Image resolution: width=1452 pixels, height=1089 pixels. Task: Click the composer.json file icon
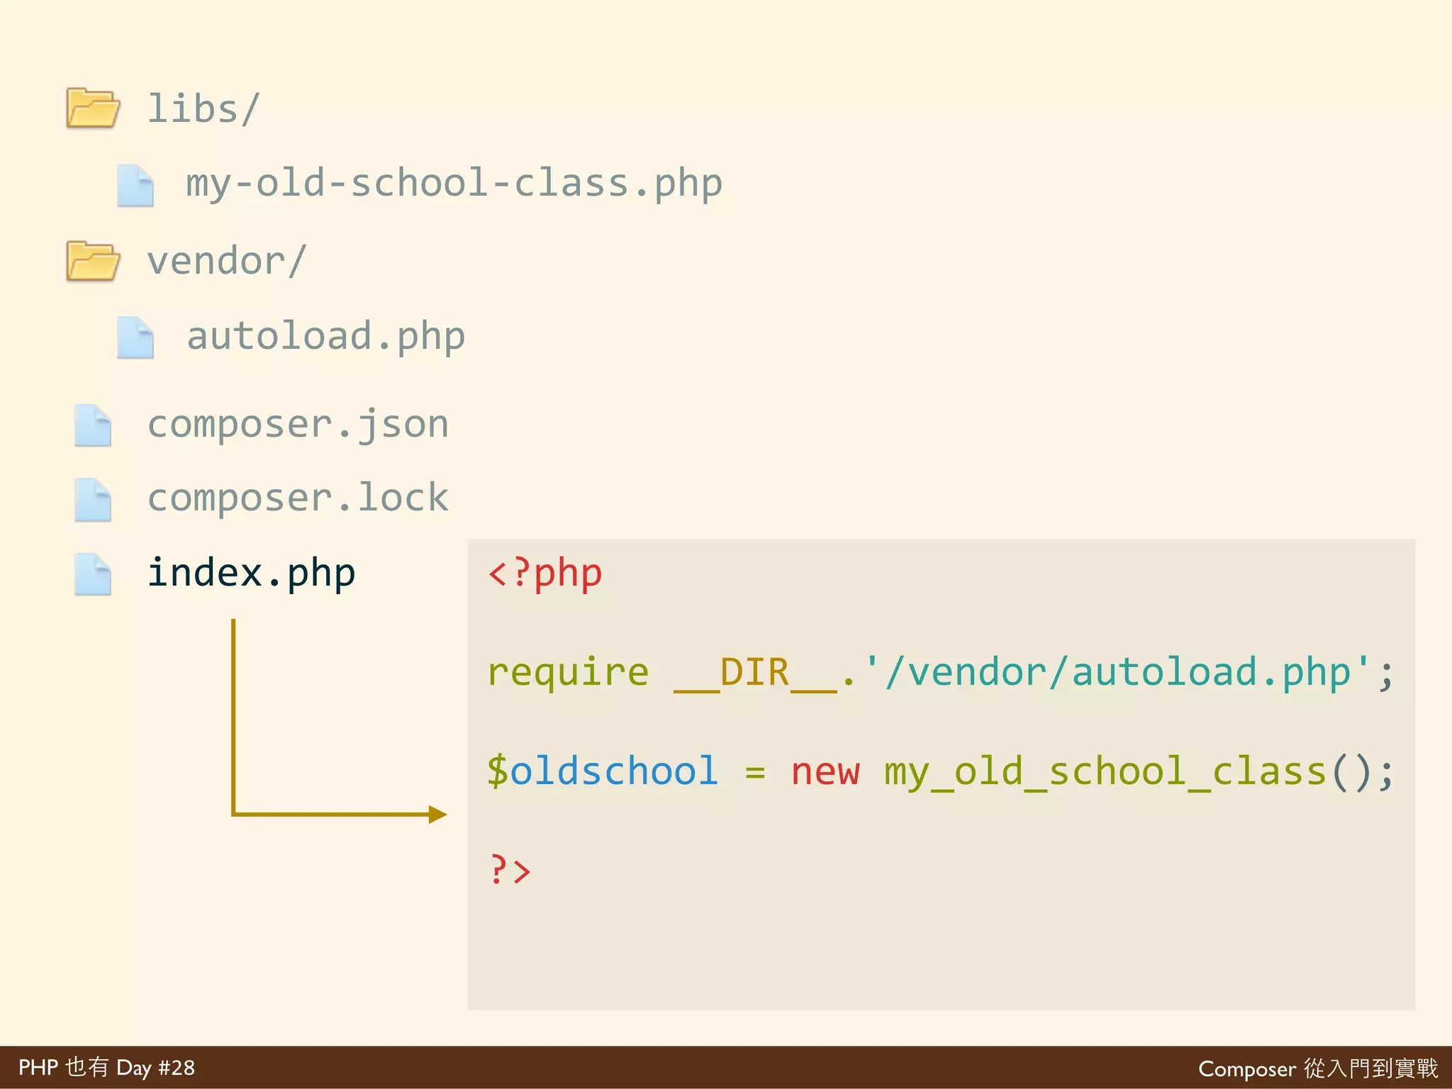coord(93,425)
